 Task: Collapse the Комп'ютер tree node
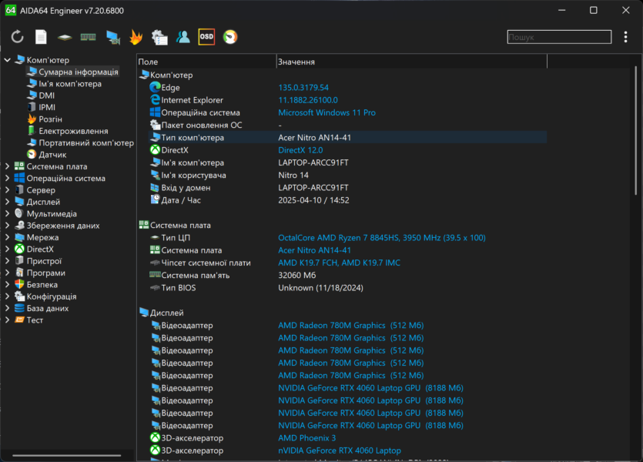(x=7, y=60)
